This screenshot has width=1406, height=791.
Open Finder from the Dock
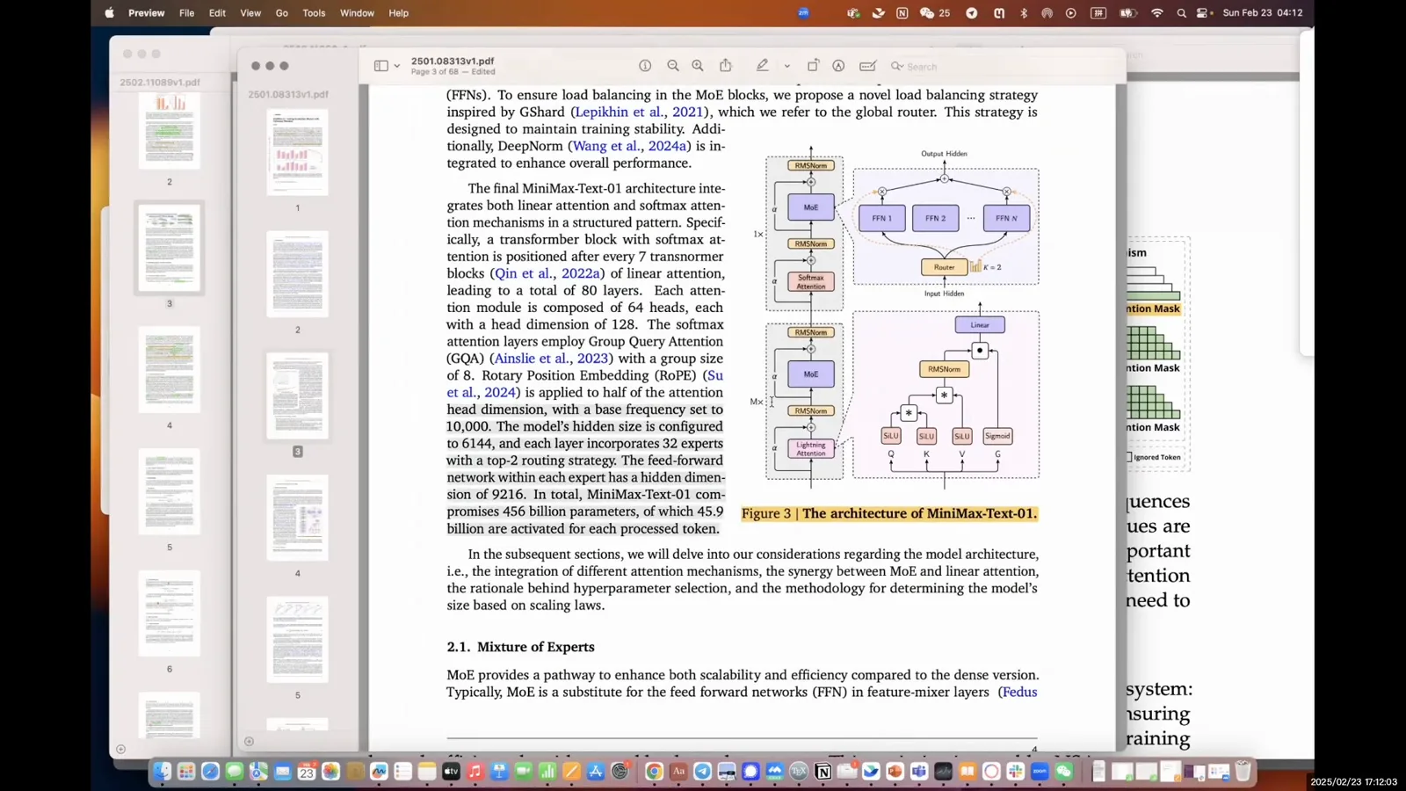point(163,772)
